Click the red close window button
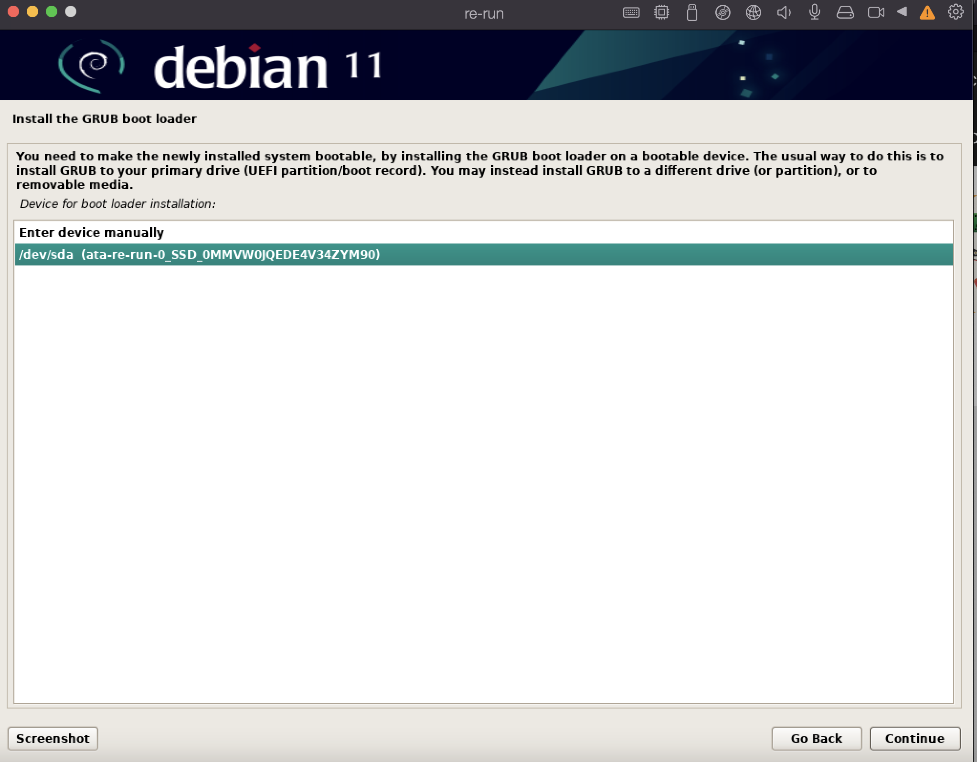Image resolution: width=977 pixels, height=762 pixels. click(x=13, y=12)
